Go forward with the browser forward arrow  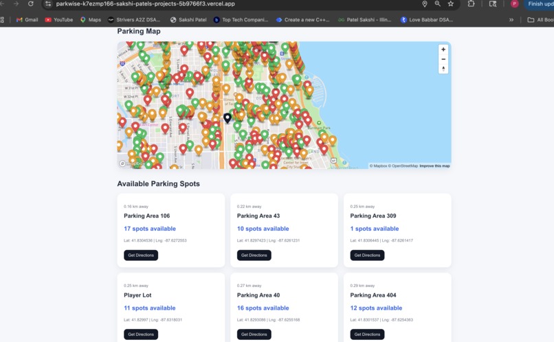(16, 3)
